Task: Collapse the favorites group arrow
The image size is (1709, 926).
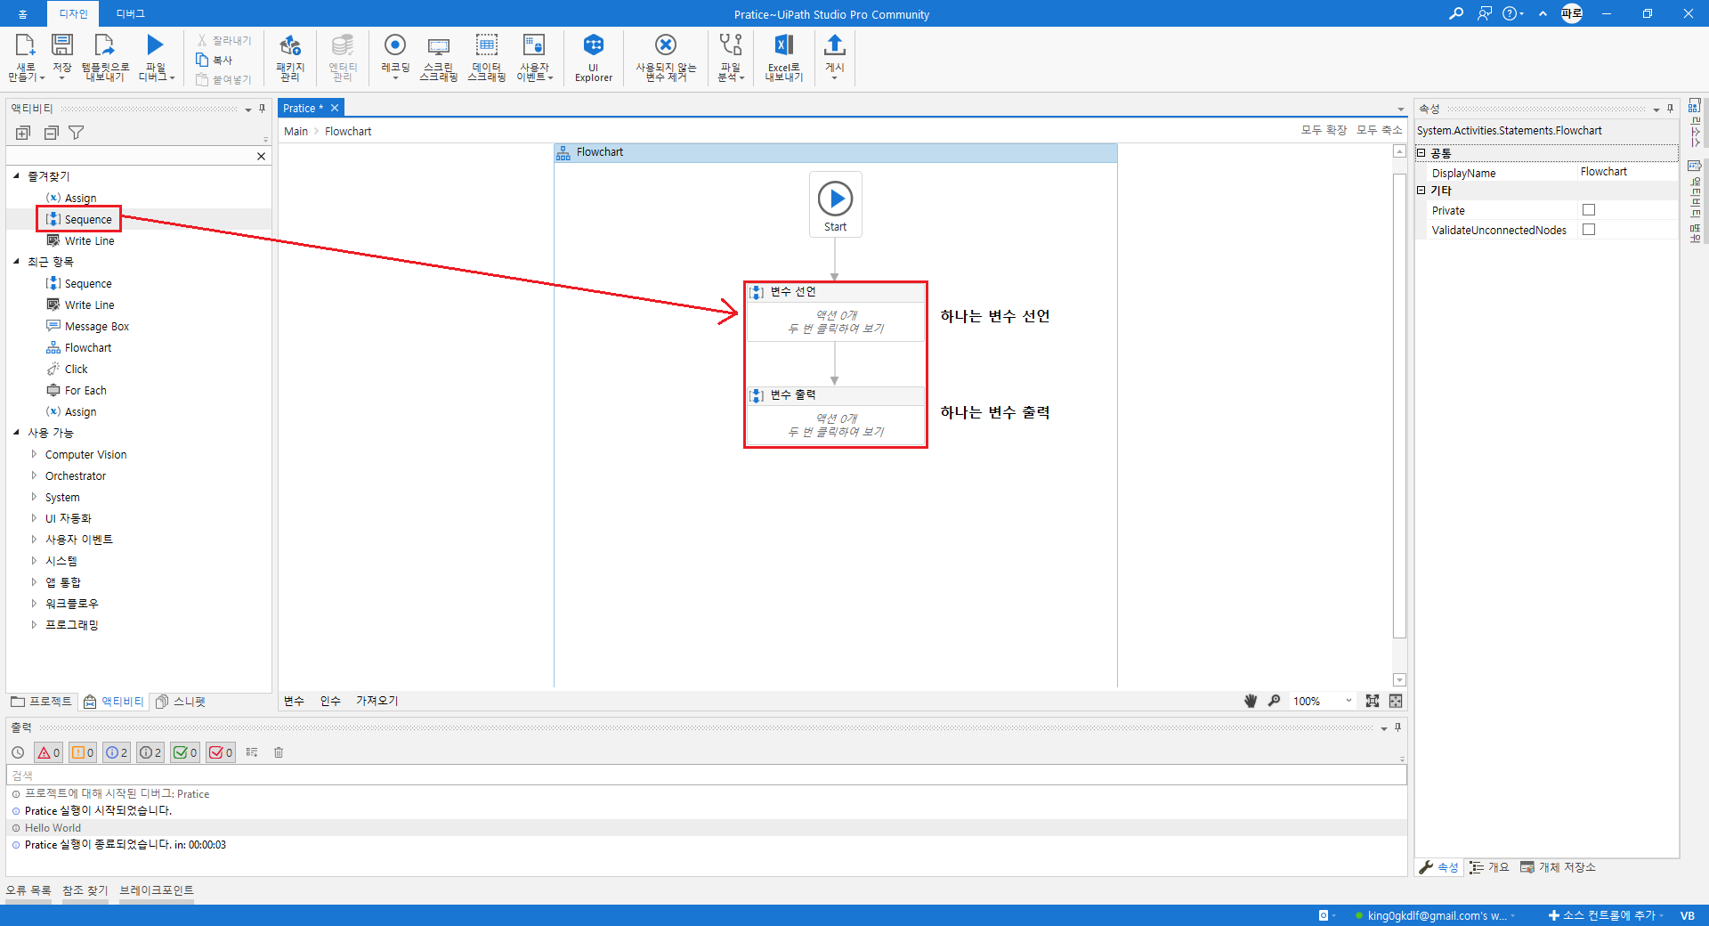Action: [17, 176]
